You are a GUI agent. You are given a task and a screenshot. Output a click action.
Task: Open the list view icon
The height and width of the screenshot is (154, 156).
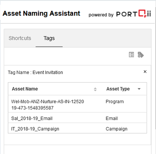[x=131, y=55]
